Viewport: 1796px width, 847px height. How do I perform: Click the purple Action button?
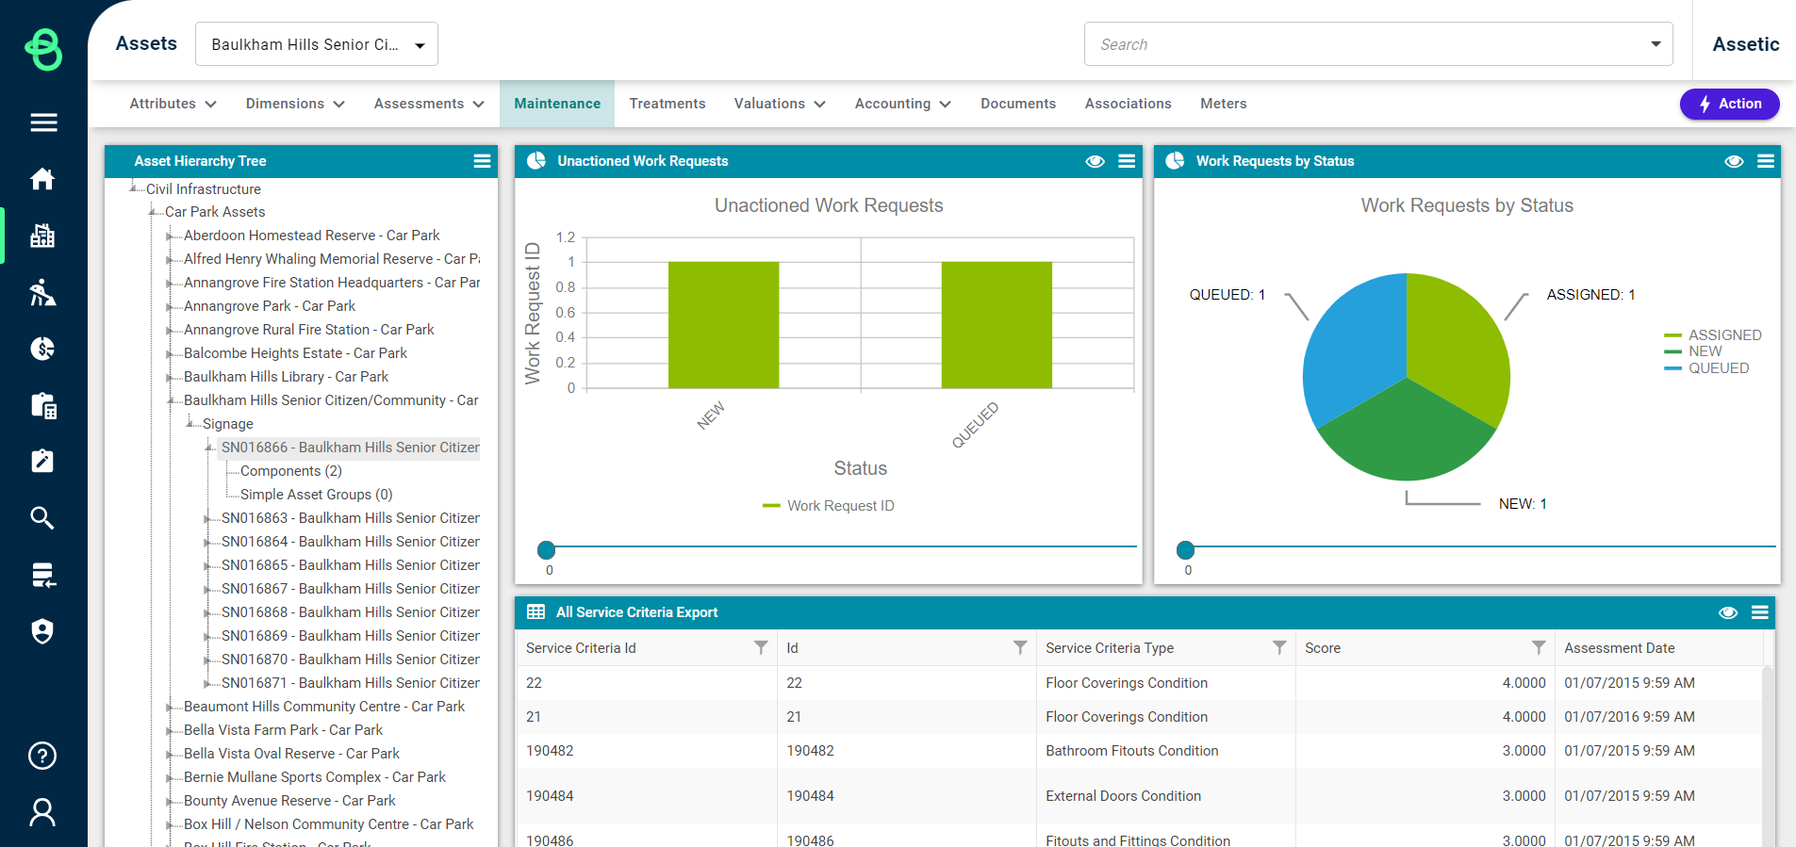tap(1729, 104)
